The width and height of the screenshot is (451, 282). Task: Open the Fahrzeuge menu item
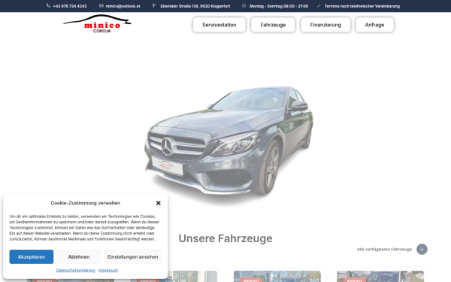[273, 25]
